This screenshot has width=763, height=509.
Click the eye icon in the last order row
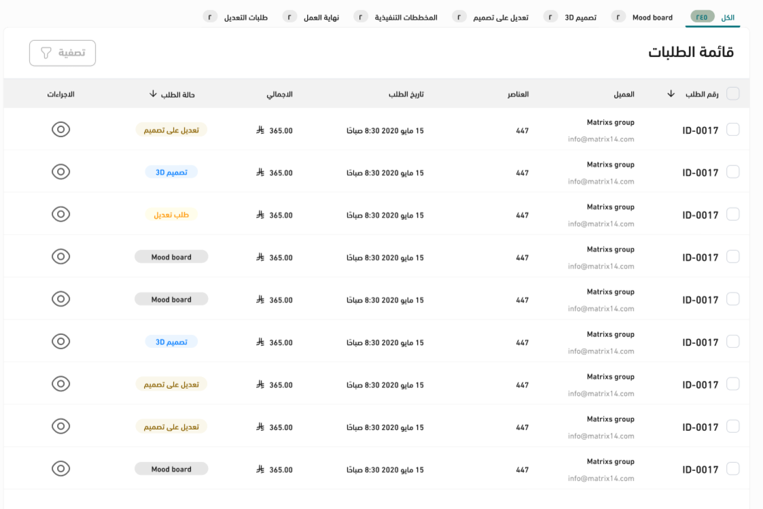[61, 468]
